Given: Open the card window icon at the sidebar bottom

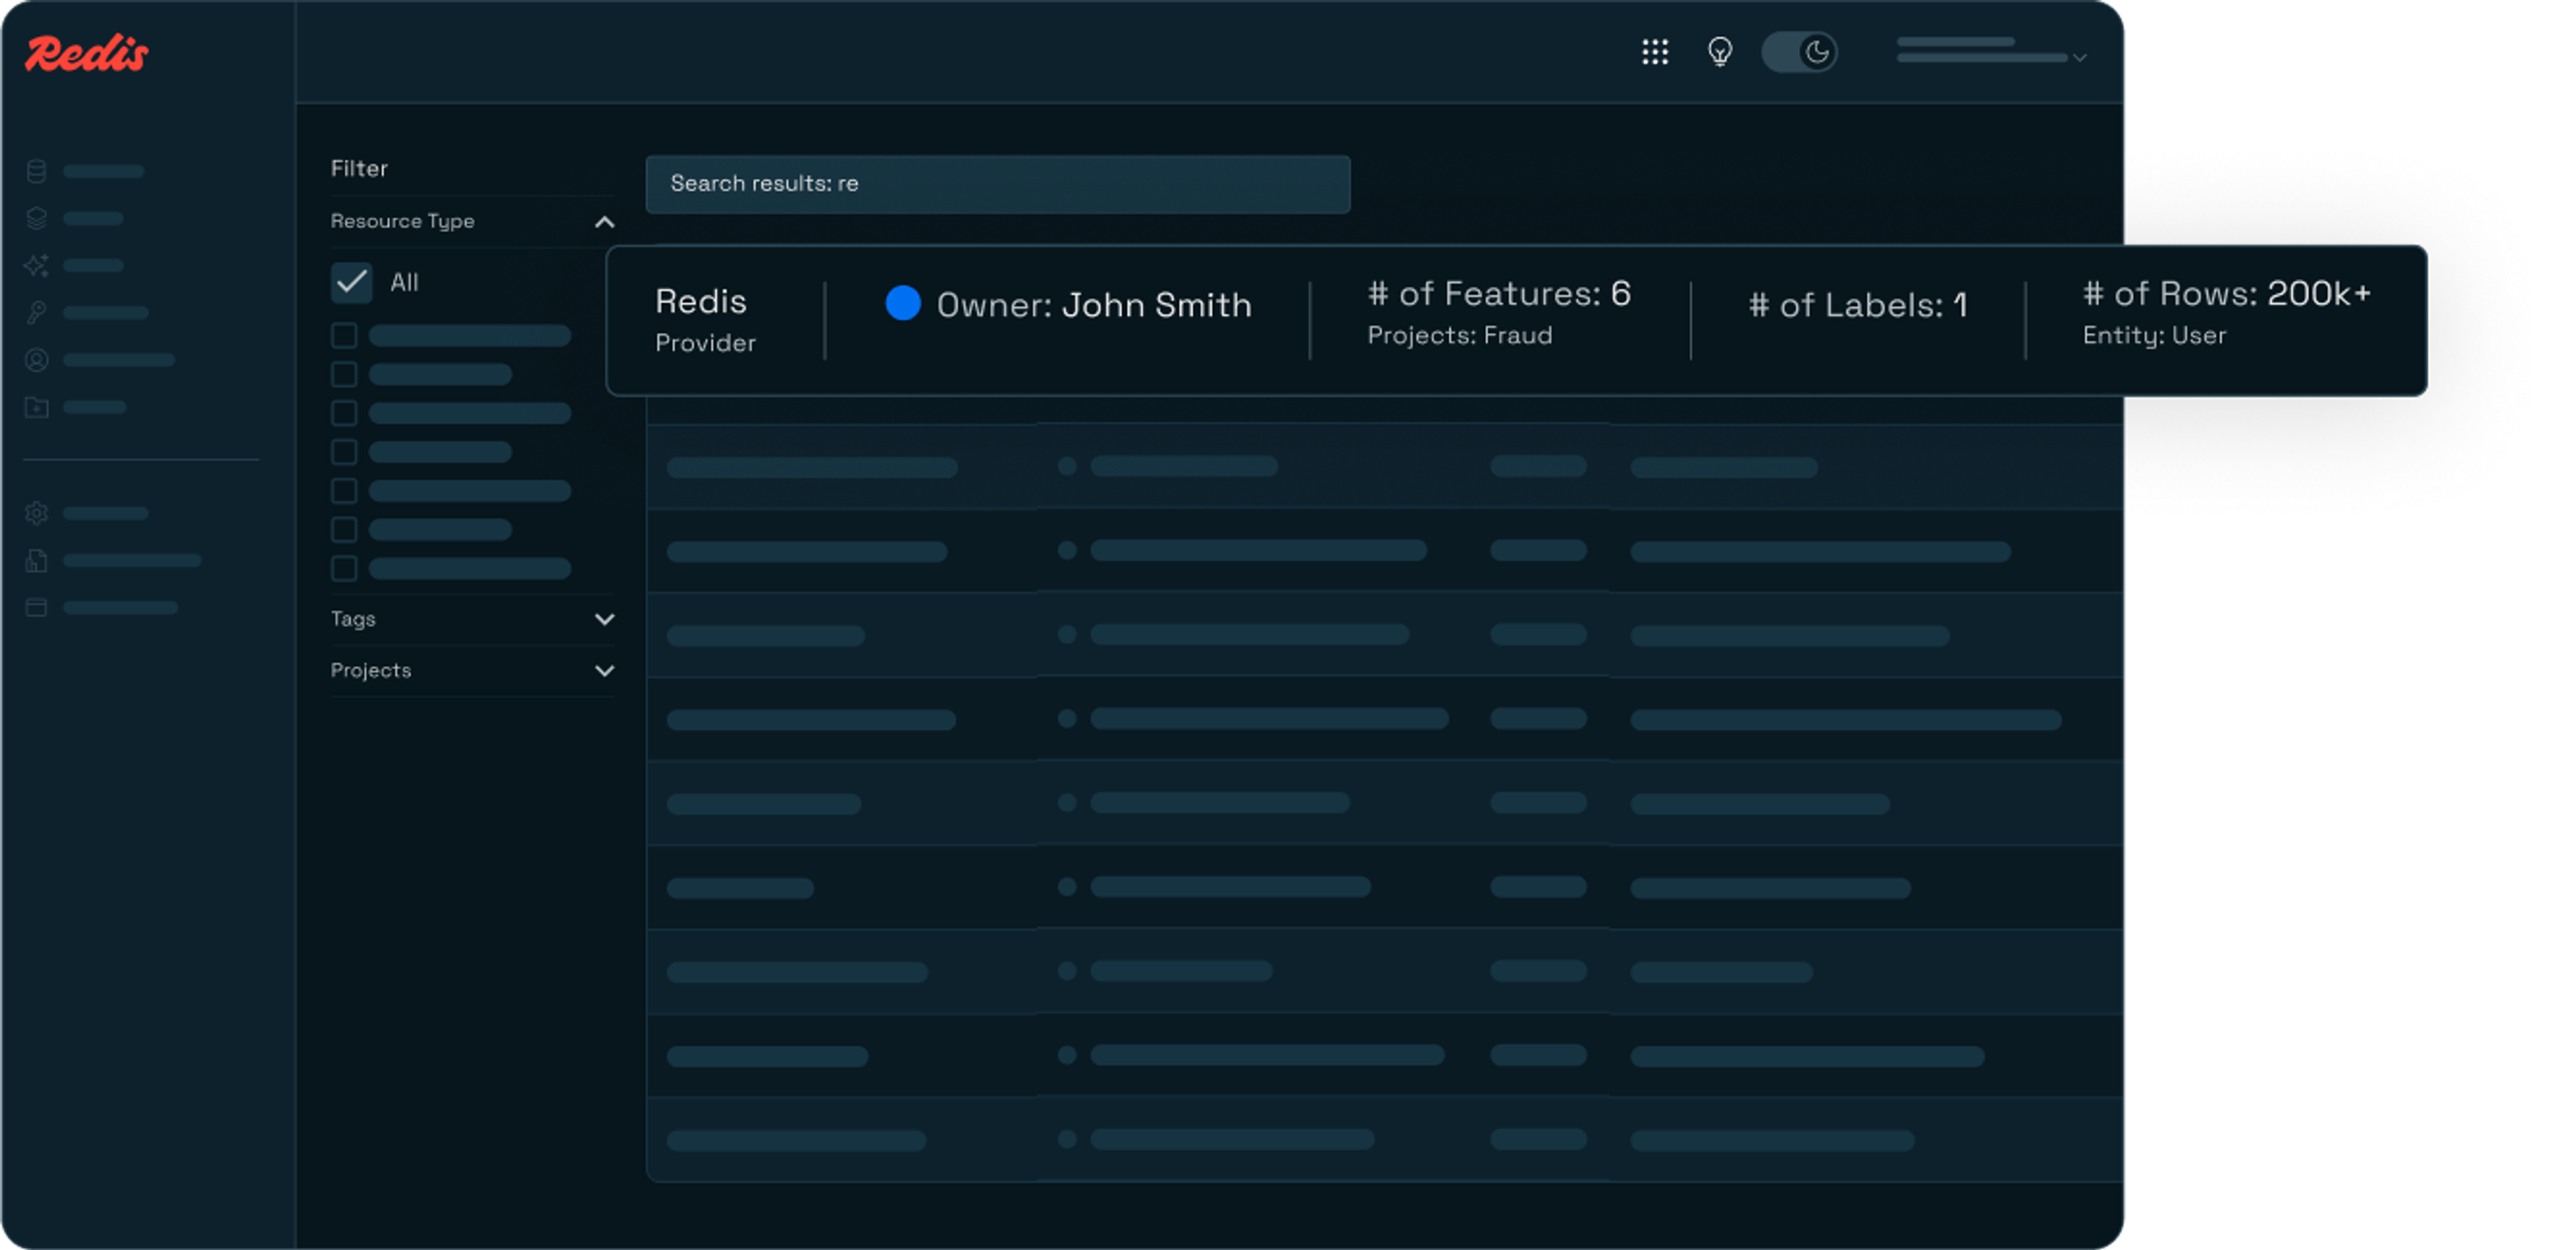Looking at the screenshot, I should click(x=37, y=608).
